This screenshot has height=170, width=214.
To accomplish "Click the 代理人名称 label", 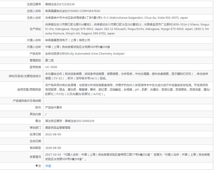I will coord(34,40).
